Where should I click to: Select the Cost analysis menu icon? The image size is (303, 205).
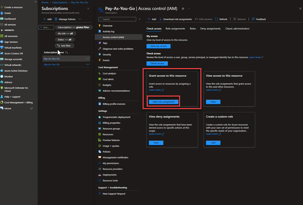point(100,74)
